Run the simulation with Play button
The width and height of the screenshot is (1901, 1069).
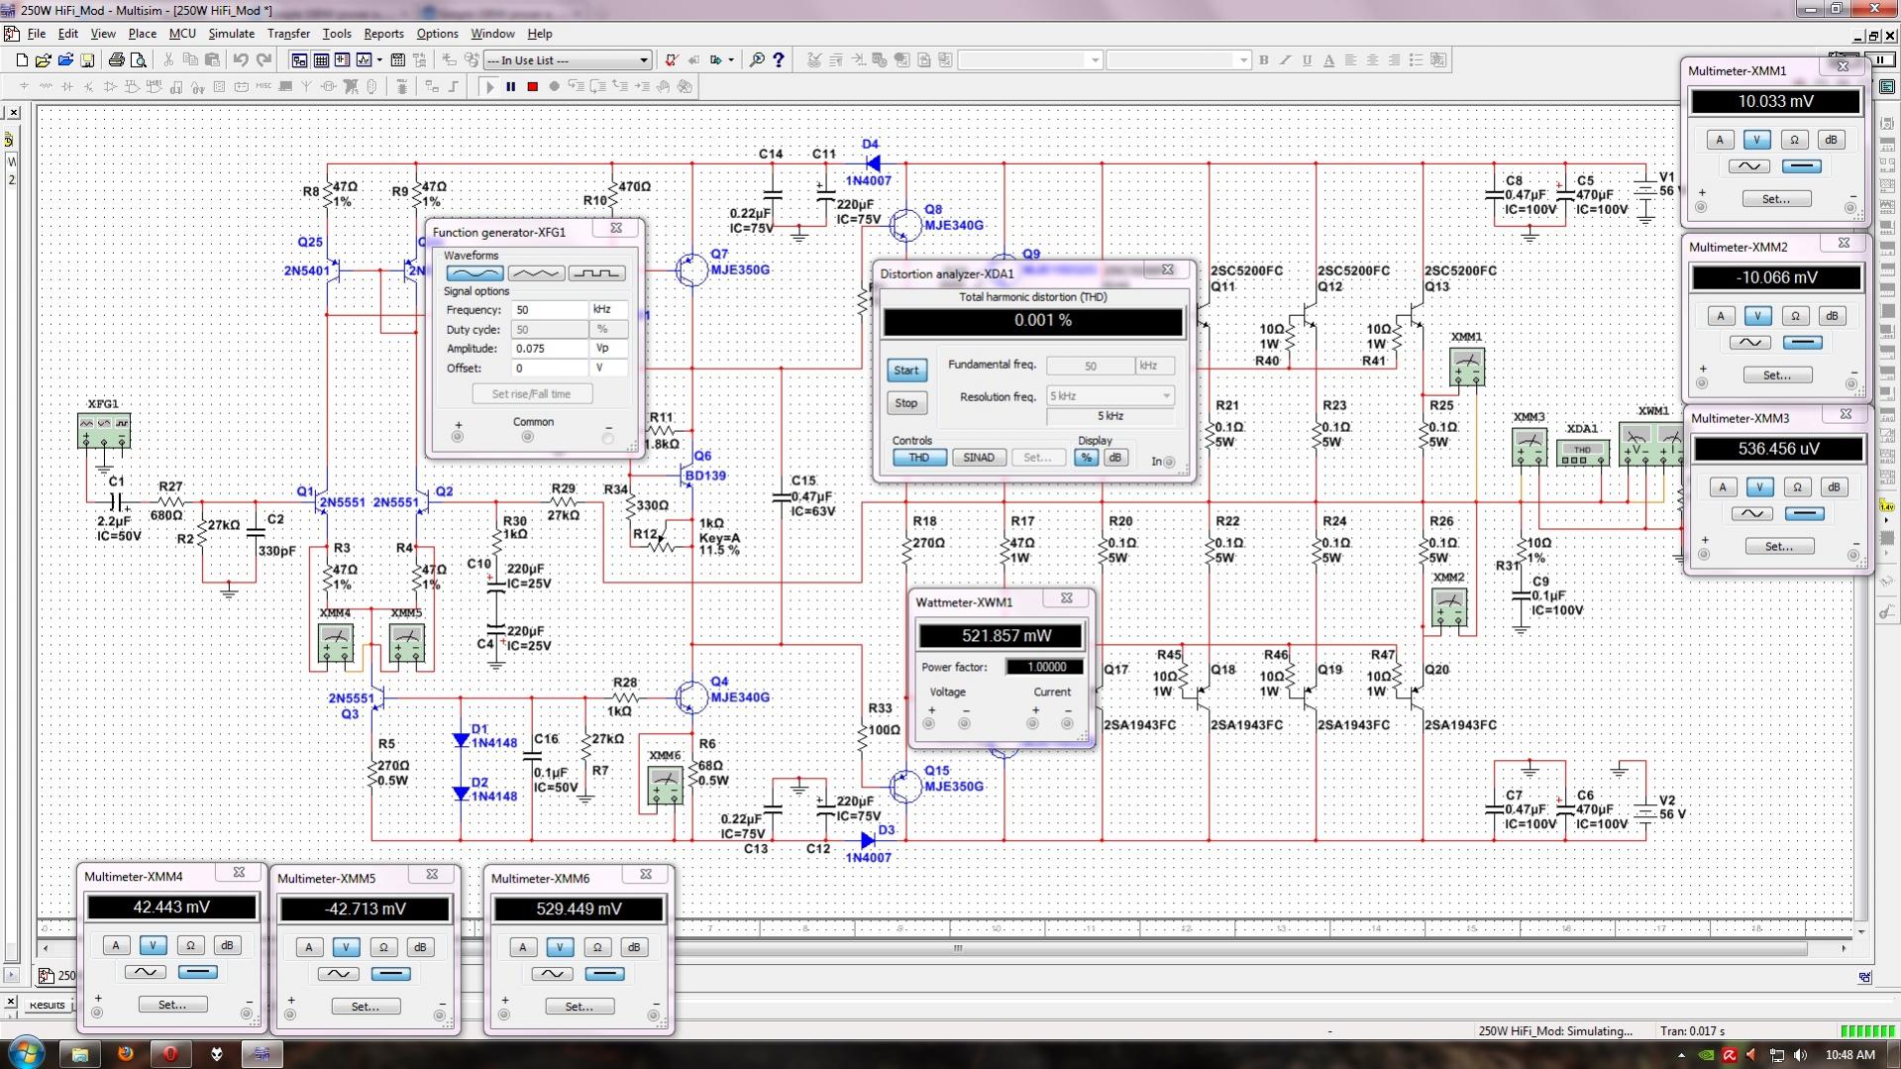(x=489, y=86)
